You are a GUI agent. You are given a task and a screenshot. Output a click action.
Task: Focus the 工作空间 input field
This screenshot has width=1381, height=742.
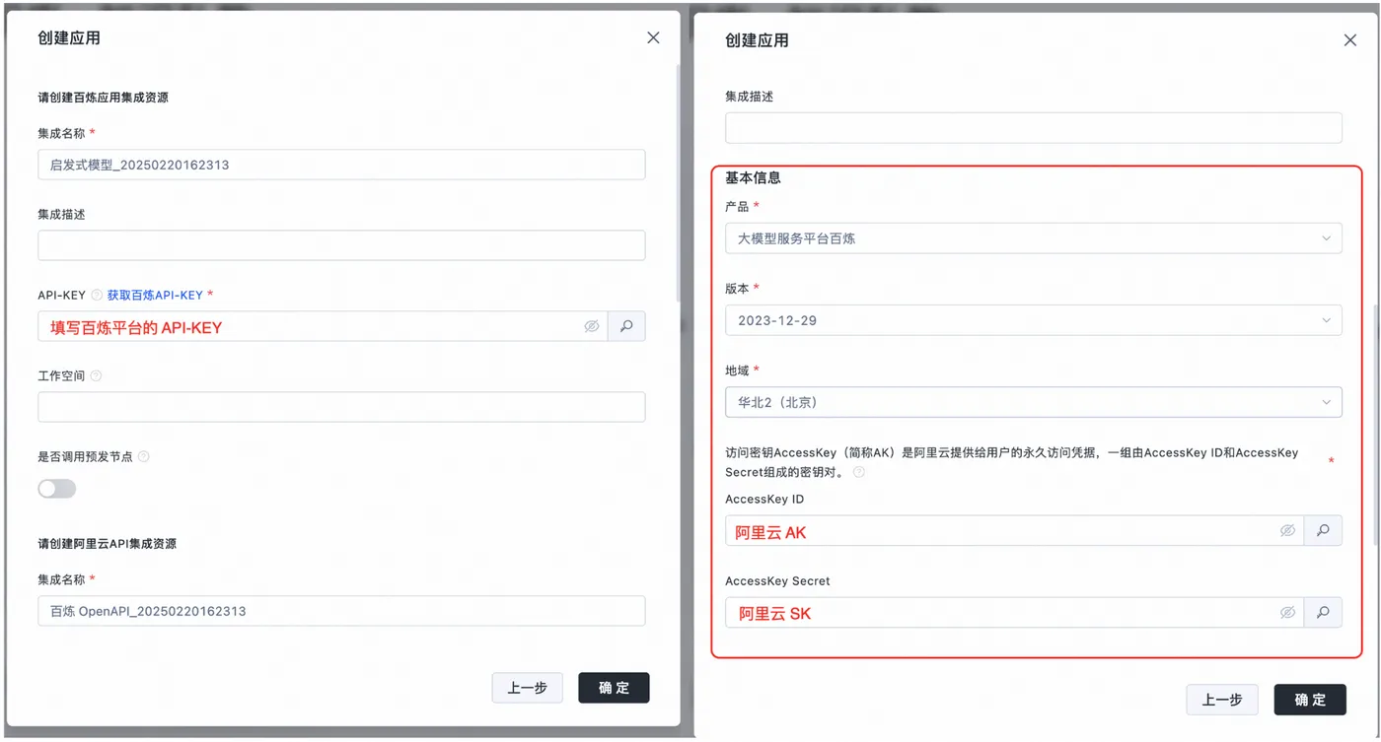tap(341, 407)
